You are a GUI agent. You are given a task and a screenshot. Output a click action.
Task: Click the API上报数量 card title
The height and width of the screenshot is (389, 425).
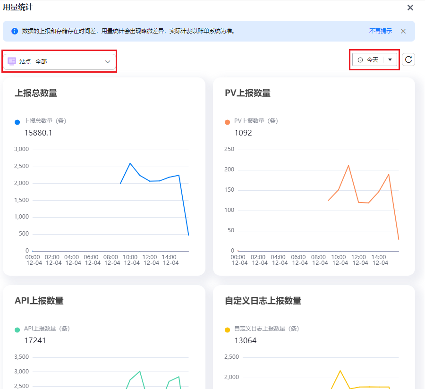[x=39, y=301]
